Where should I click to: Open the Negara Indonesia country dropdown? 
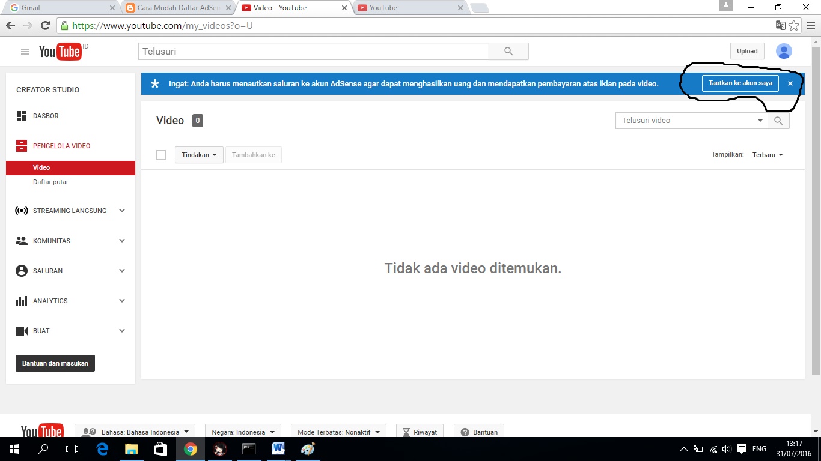tap(243, 432)
